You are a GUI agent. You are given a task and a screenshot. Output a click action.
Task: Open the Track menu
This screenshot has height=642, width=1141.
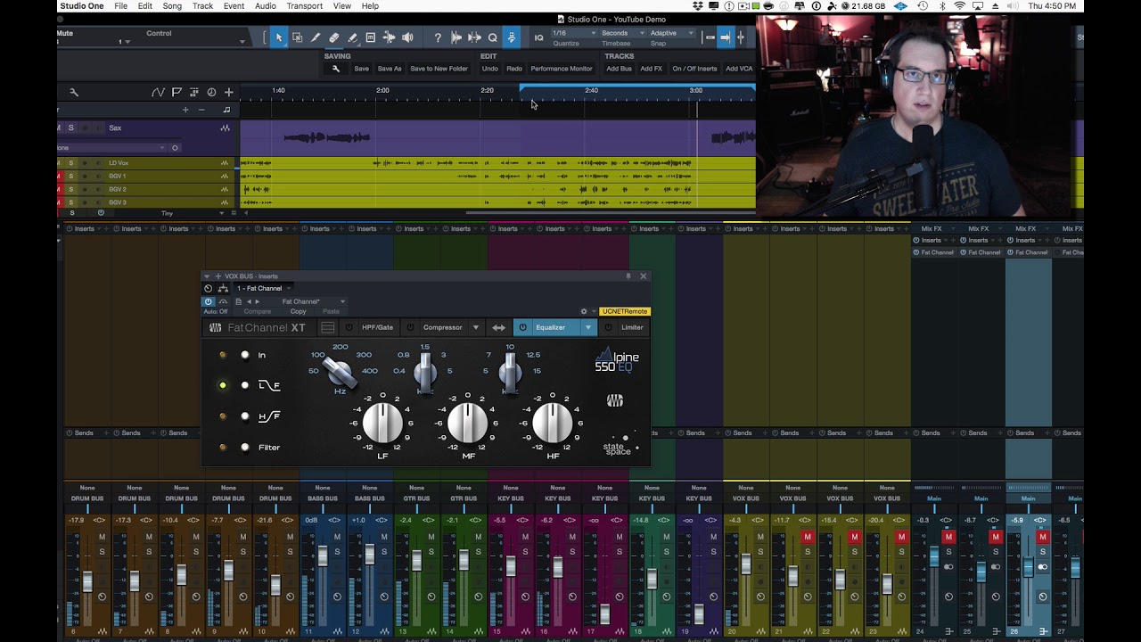click(x=202, y=6)
